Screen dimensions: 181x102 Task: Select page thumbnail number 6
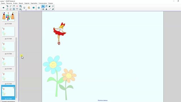pyautogui.click(x=8, y=62)
